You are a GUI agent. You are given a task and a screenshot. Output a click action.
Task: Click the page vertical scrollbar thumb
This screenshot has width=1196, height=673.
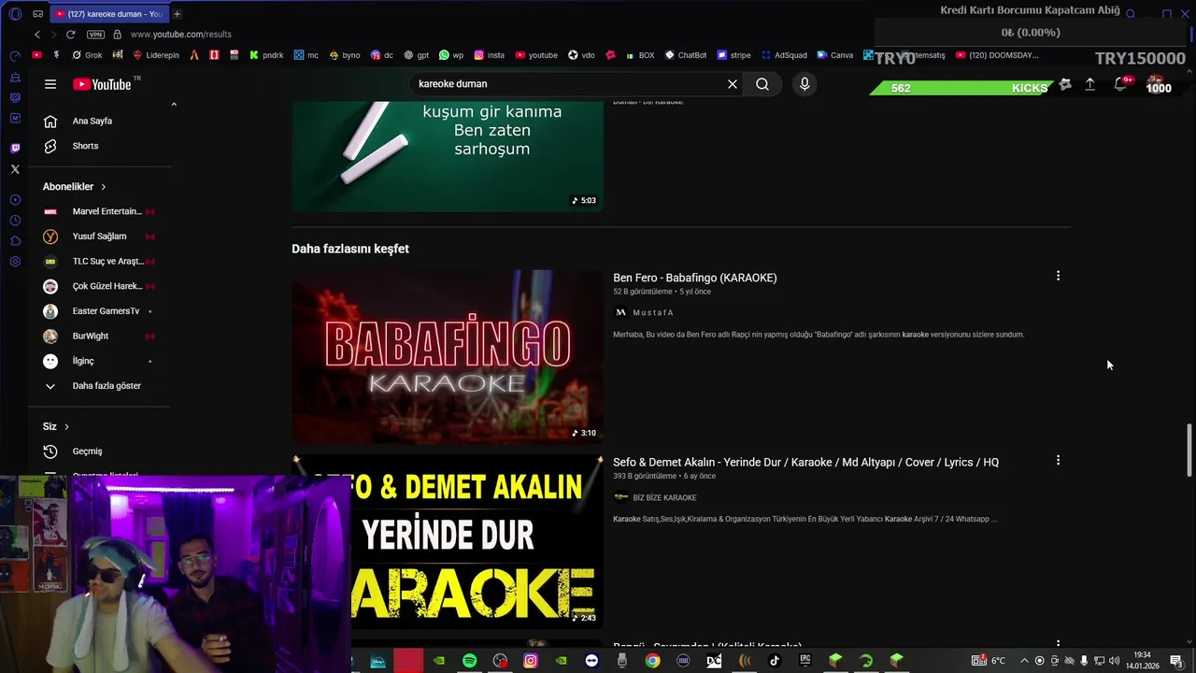[x=1189, y=449]
